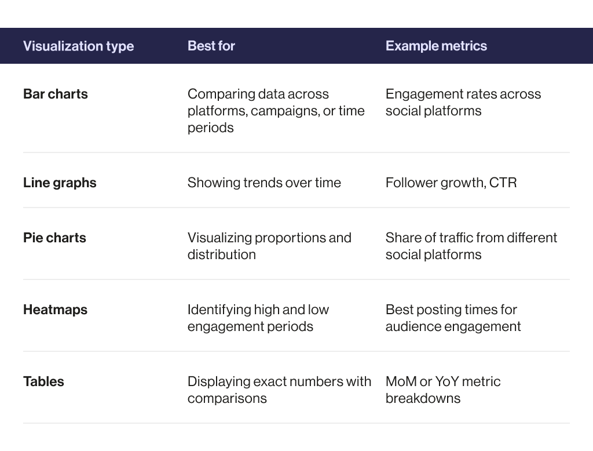593x451 pixels.
Task: Click "Share of traffic from different" text
Action: tap(471, 238)
